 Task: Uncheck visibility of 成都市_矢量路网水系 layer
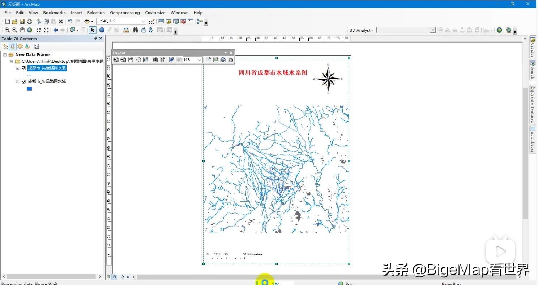coord(23,68)
